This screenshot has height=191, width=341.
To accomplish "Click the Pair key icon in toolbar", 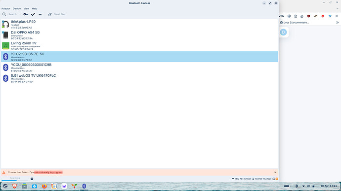I will click(x=25, y=14).
